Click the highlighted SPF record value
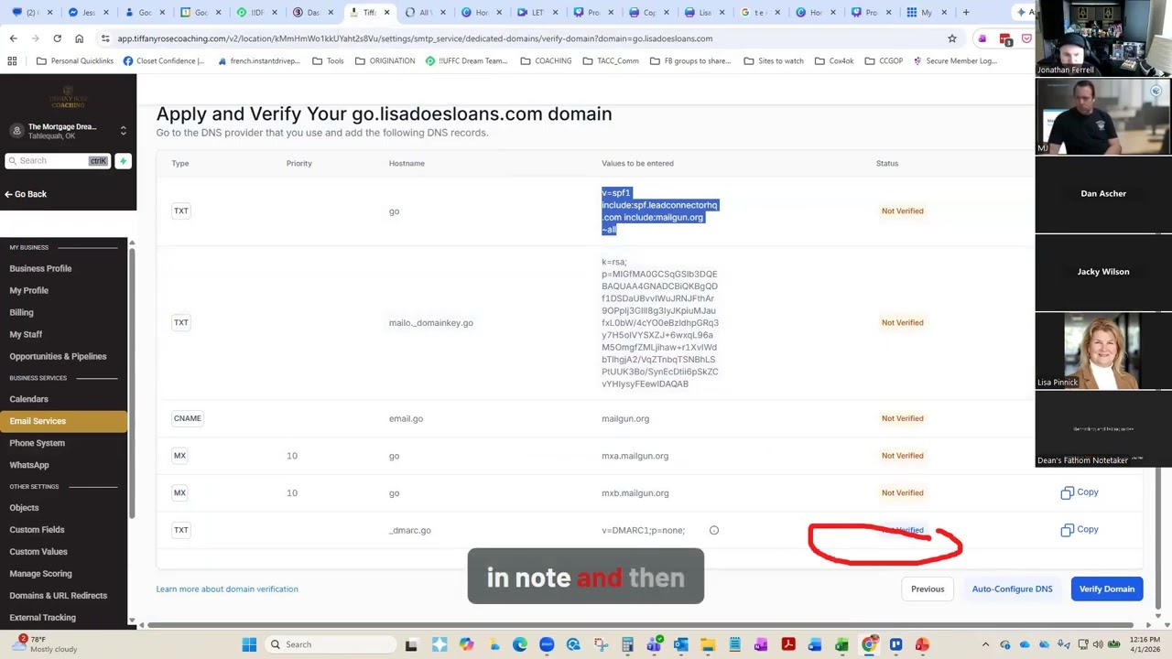 pyautogui.click(x=659, y=211)
